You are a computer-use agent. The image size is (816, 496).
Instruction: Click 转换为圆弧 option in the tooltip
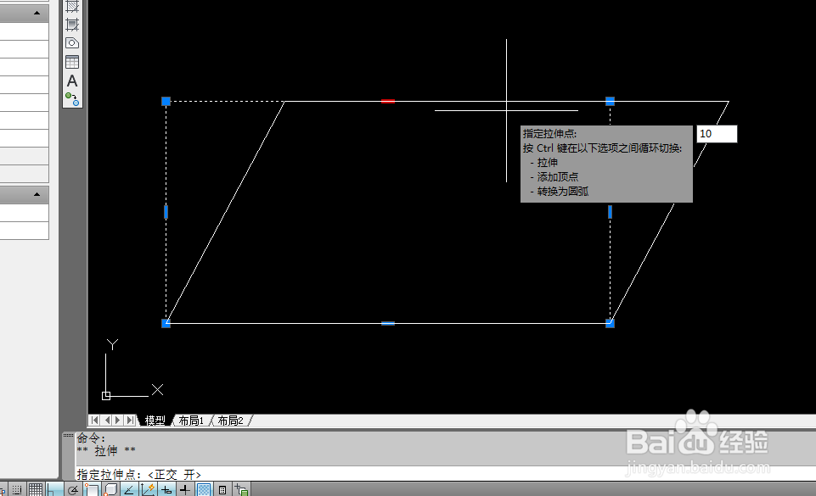pyautogui.click(x=563, y=192)
